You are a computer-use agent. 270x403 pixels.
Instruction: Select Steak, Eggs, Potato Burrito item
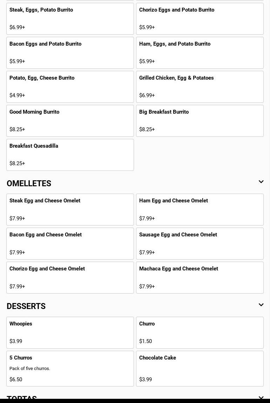(x=70, y=19)
